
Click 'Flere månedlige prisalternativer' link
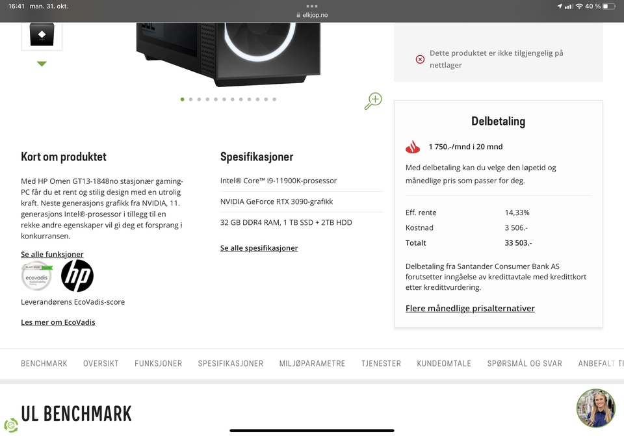(x=470, y=308)
